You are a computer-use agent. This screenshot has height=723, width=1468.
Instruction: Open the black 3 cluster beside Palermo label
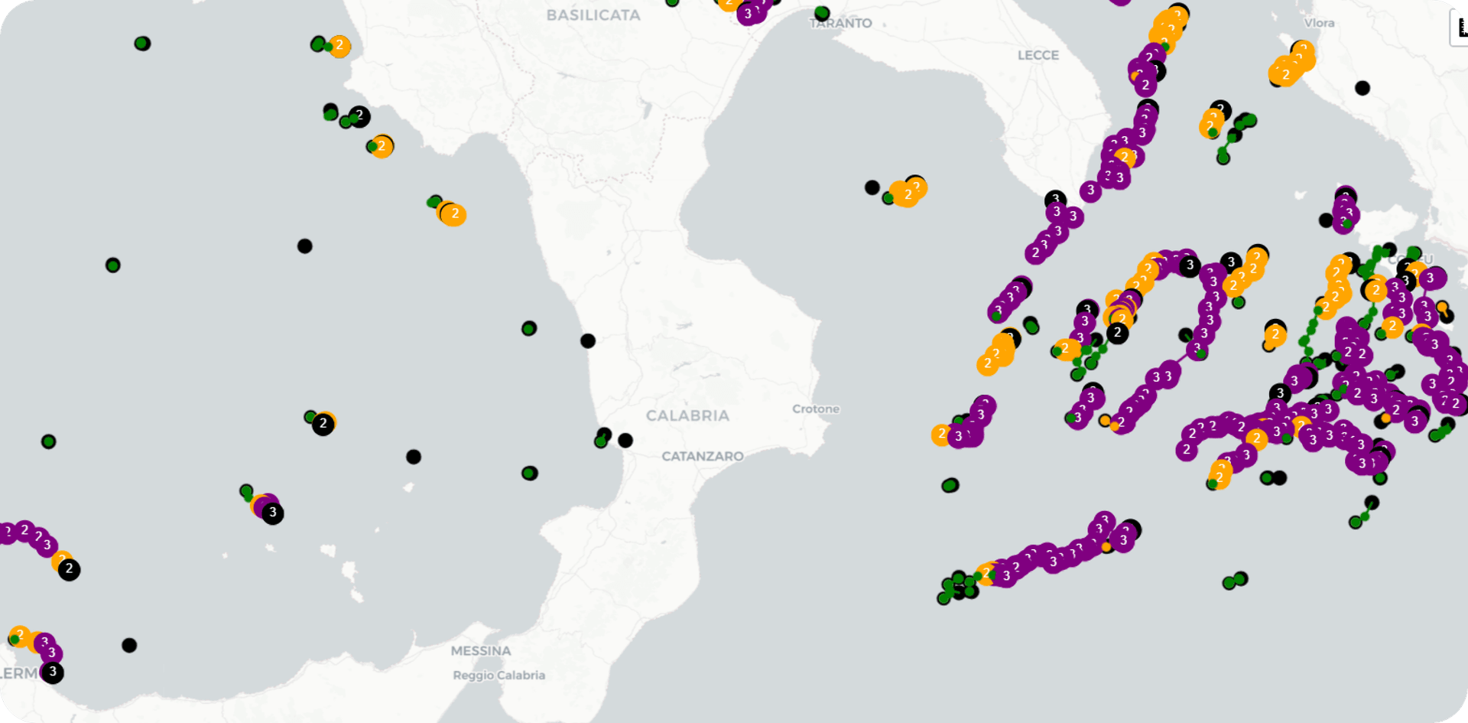tap(52, 673)
